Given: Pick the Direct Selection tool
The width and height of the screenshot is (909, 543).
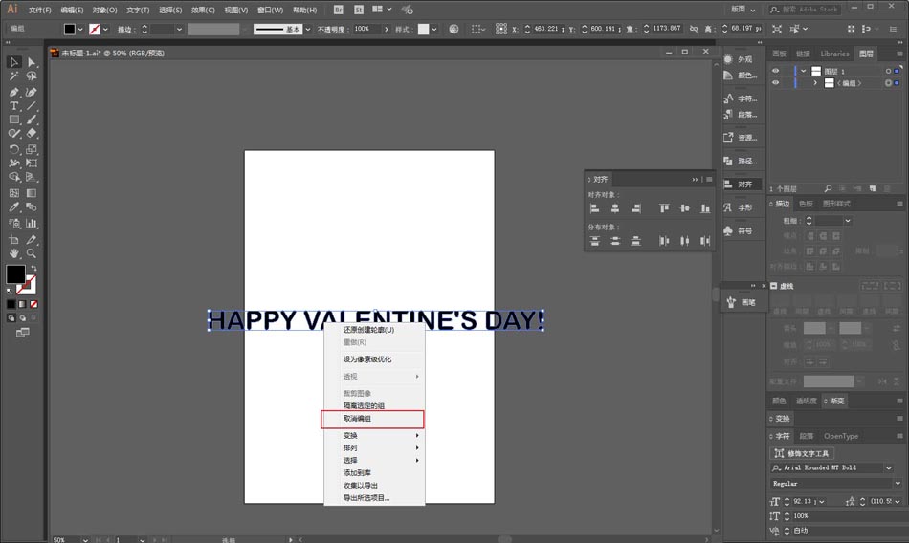Looking at the screenshot, I should coord(32,62).
